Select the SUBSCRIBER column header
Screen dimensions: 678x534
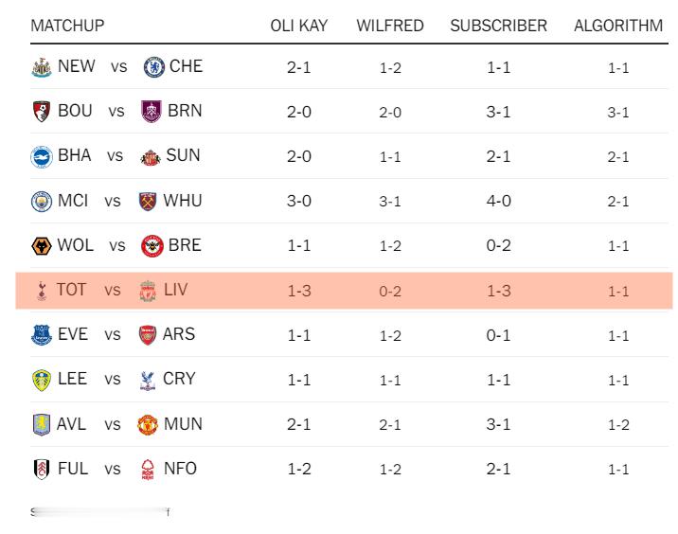pos(498,26)
